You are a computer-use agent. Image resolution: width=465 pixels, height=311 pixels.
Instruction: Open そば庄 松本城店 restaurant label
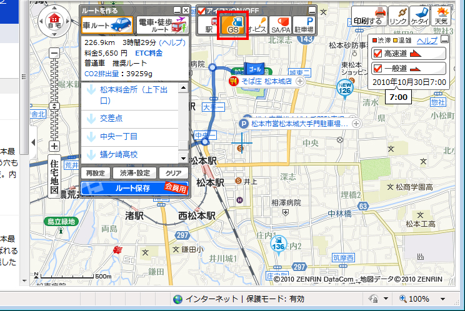[x=267, y=81]
